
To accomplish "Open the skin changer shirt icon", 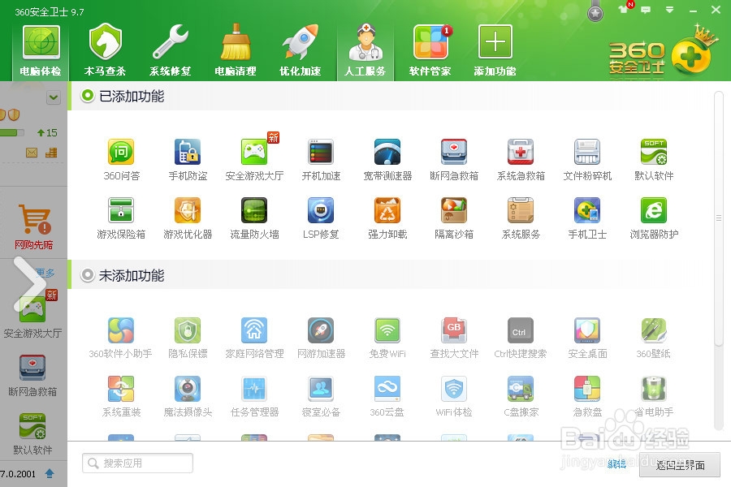I will [x=623, y=9].
